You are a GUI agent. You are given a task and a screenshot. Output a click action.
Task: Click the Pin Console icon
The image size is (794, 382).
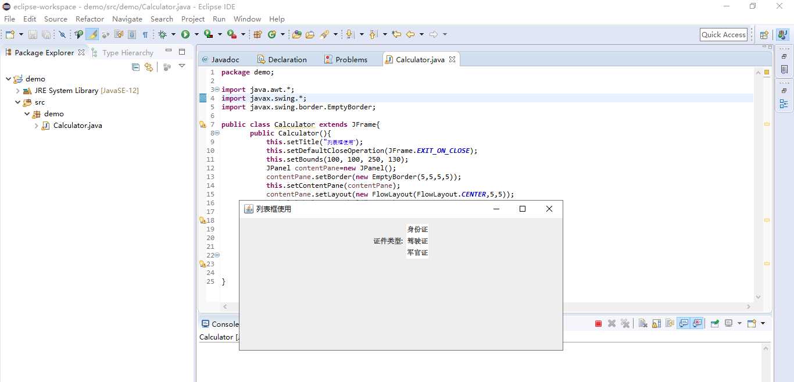tap(714, 324)
